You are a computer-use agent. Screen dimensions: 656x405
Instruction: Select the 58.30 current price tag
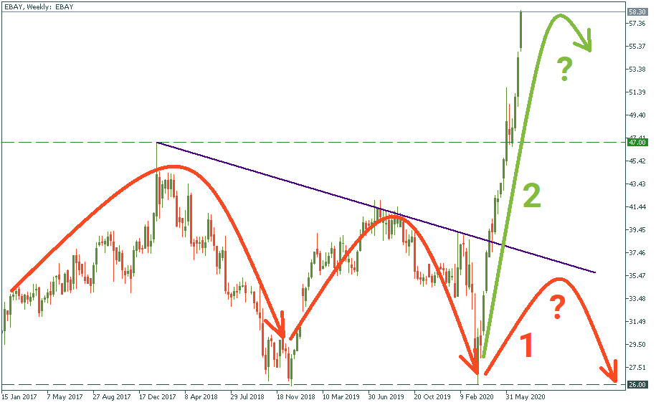(x=637, y=12)
